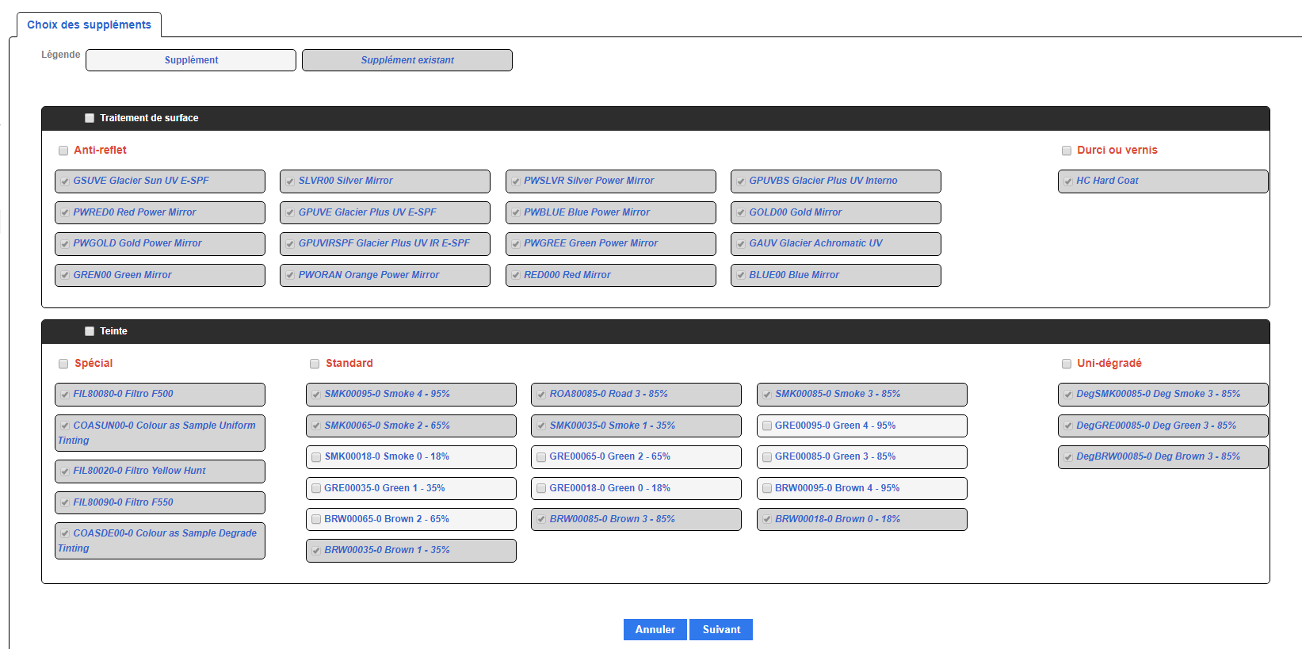Select SMK00095-0 Smoke 4 - 95%

pyautogui.click(x=411, y=395)
